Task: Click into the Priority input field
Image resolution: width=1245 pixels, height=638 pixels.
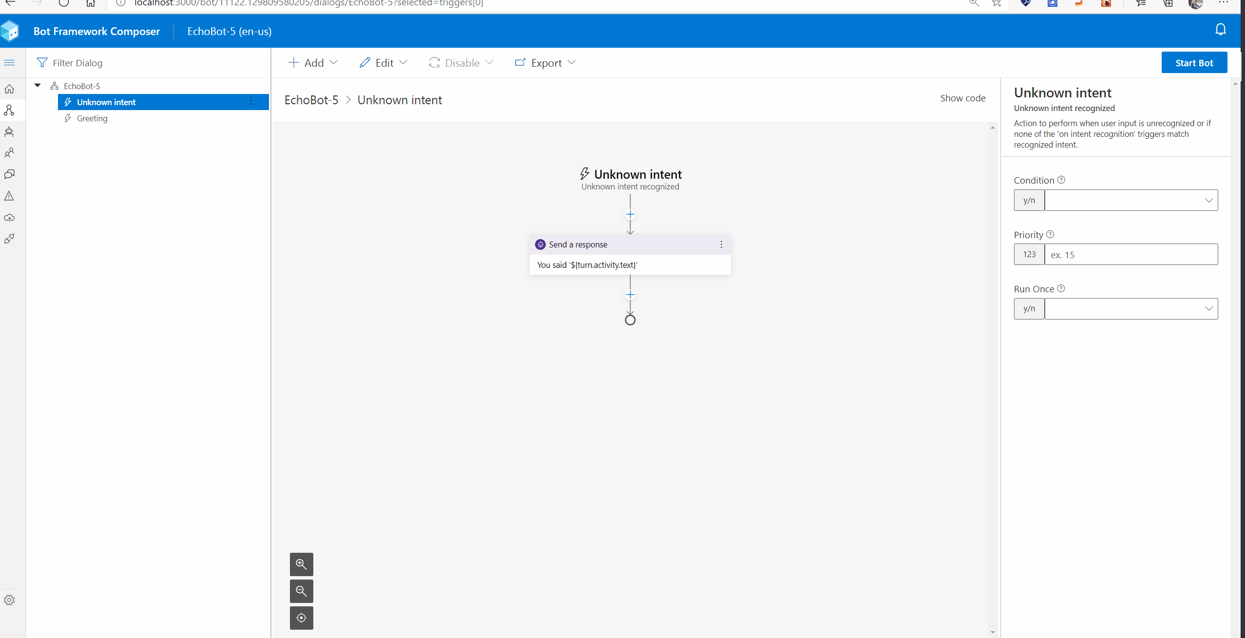Action: [x=1130, y=255]
